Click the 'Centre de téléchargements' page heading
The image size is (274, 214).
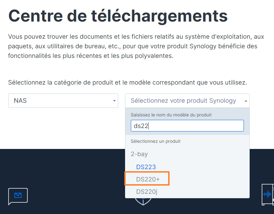[x=118, y=15]
